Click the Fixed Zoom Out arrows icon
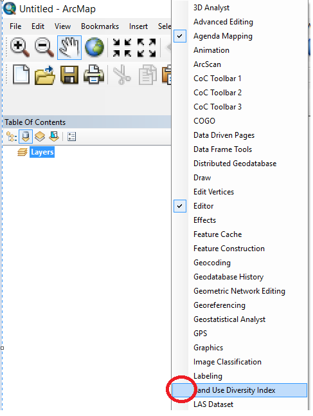Screen dimensions: 313x416 147,48
